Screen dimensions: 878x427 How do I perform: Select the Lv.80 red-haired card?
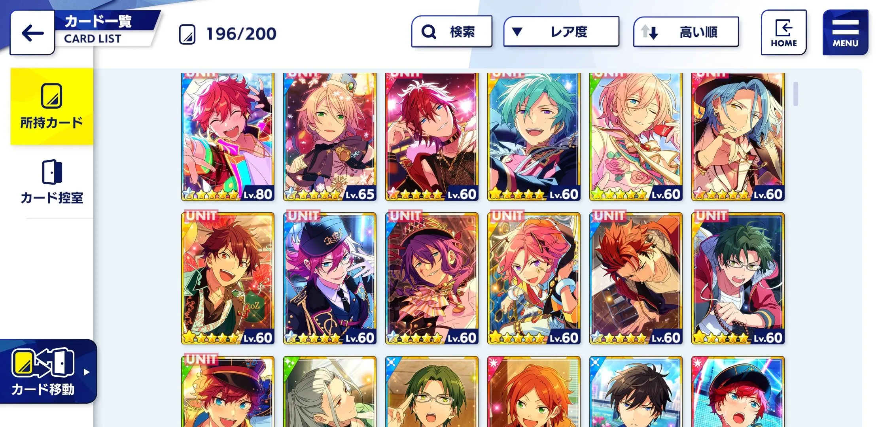227,136
